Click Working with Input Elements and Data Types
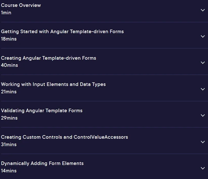The height and width of the screenshot is (179, 208). (x=53, y=84)
